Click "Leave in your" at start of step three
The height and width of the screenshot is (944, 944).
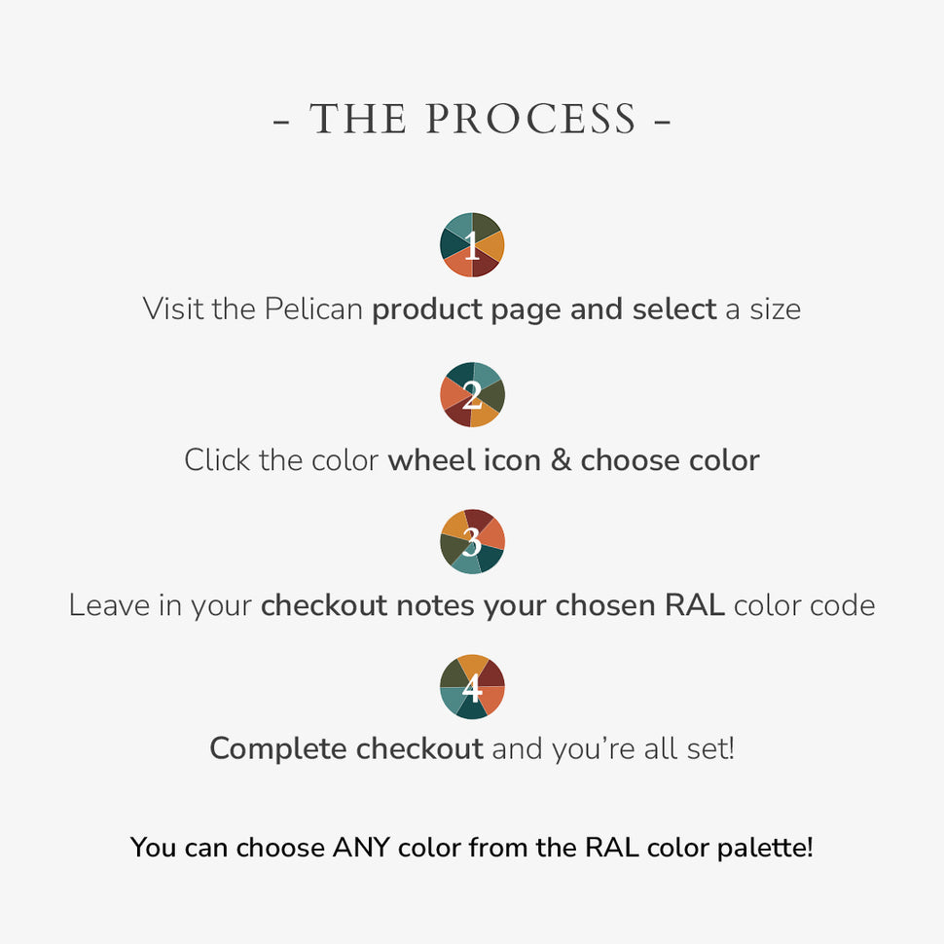(161, 605)
